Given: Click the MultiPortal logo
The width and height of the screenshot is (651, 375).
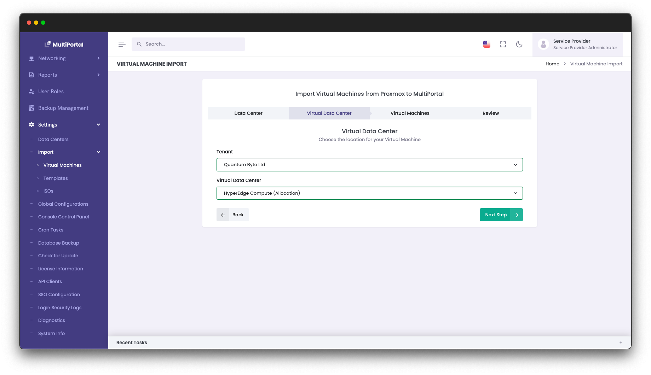Looking at the screenshot, I should [65, 44].
